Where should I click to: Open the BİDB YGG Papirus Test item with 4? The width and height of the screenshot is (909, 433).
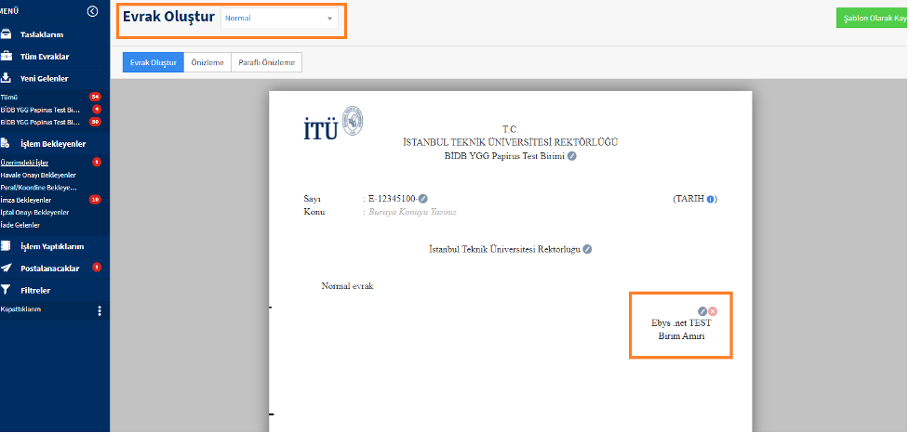tap(41, 110)
